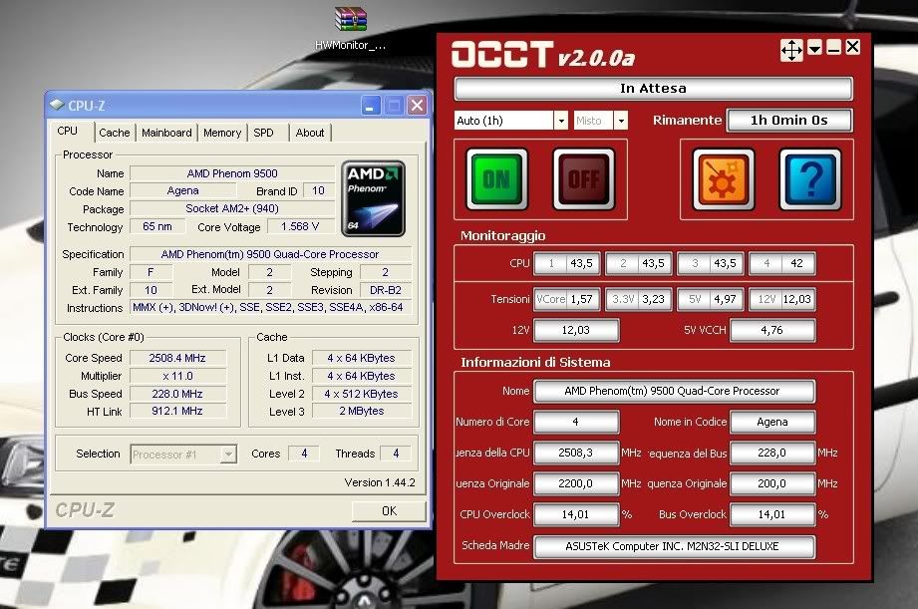Start the test with OCCT's green ON button
Image resolution: width=918 pixels, height=609 pixels.
click(x=496, y=179)
